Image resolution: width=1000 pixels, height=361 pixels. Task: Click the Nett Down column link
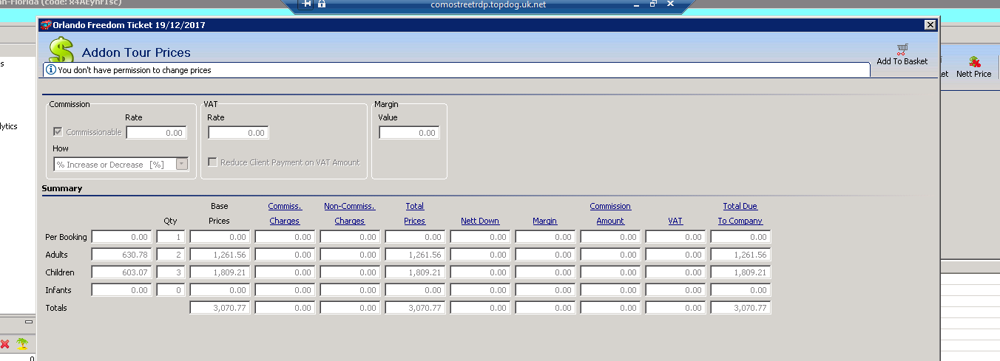[x=479, y=221]
